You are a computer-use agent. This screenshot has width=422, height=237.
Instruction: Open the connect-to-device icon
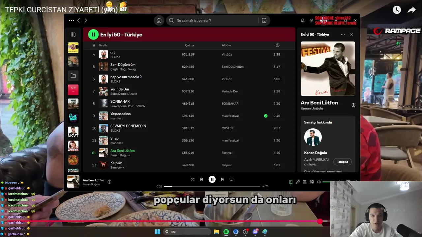coord(312,182)
